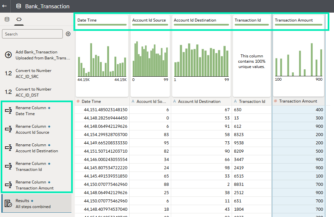Click Rename Column Transaction Id step icon

click(8, 166)
